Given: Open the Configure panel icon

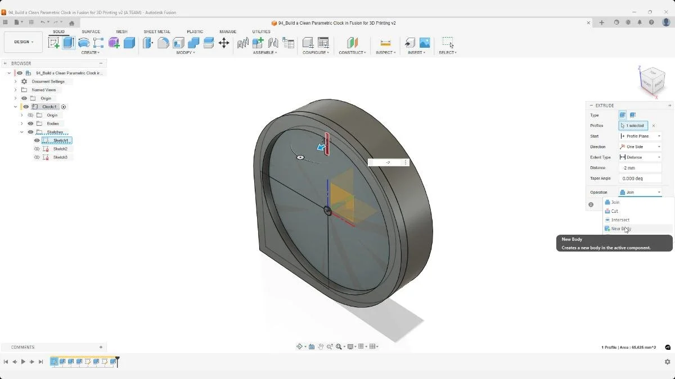Looking at the screenshot, I should click(308, 43).
